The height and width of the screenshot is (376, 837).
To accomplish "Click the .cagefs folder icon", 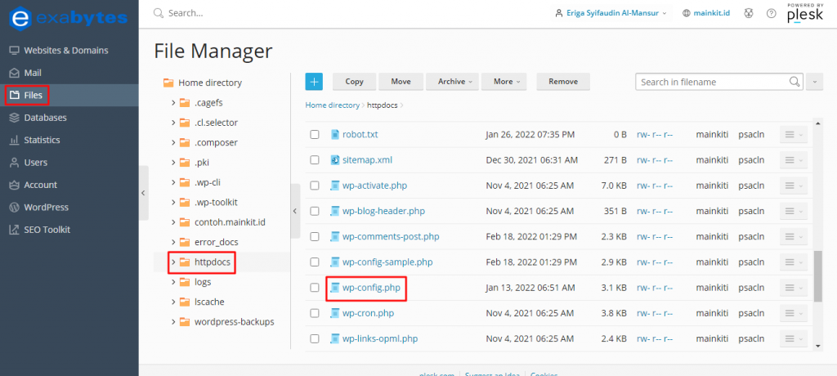I will [x=185, y=102].
